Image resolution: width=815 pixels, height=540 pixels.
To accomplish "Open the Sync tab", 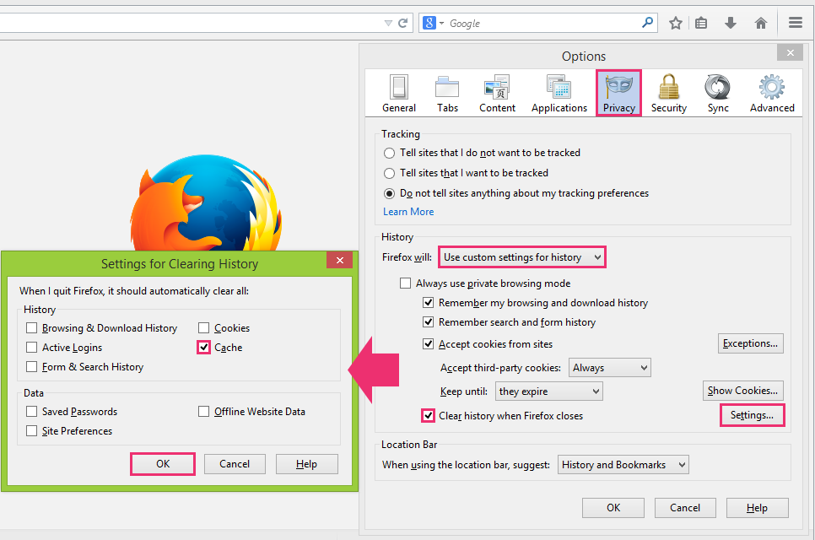I will [x=718, y=93].
